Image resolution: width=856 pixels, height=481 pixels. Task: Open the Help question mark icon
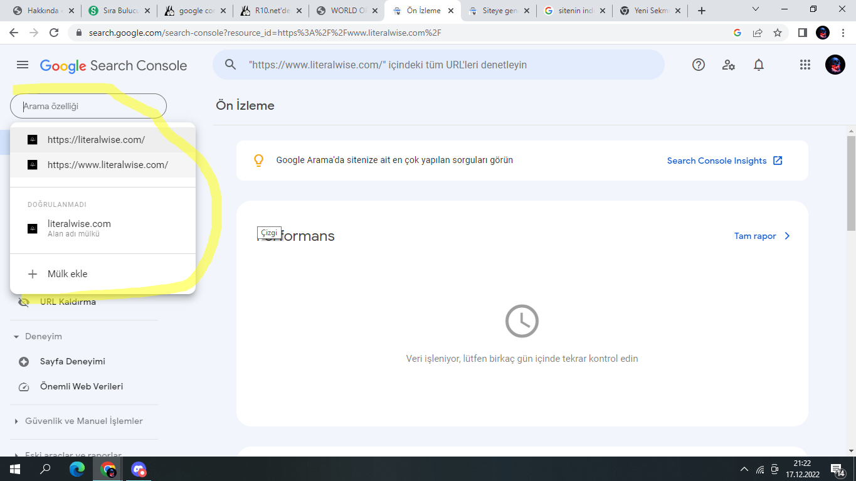pyautogui.click(x=699, y=65)
